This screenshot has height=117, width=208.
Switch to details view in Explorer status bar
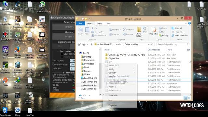(x=186, y=98)
